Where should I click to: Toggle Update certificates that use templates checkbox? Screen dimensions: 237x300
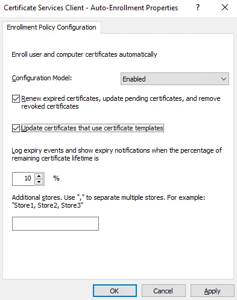pos(16,128)
